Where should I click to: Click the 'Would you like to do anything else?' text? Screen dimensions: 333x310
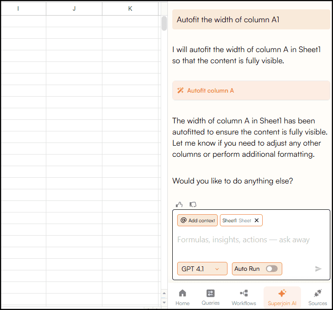tap(232, 181)
